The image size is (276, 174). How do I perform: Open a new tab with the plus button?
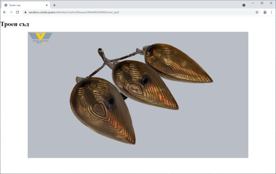tap(54, 5)
